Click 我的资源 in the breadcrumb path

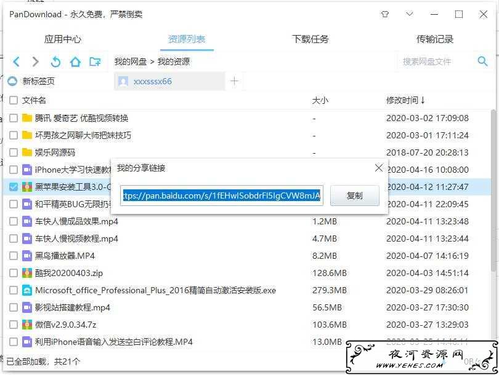coord(174,61)
